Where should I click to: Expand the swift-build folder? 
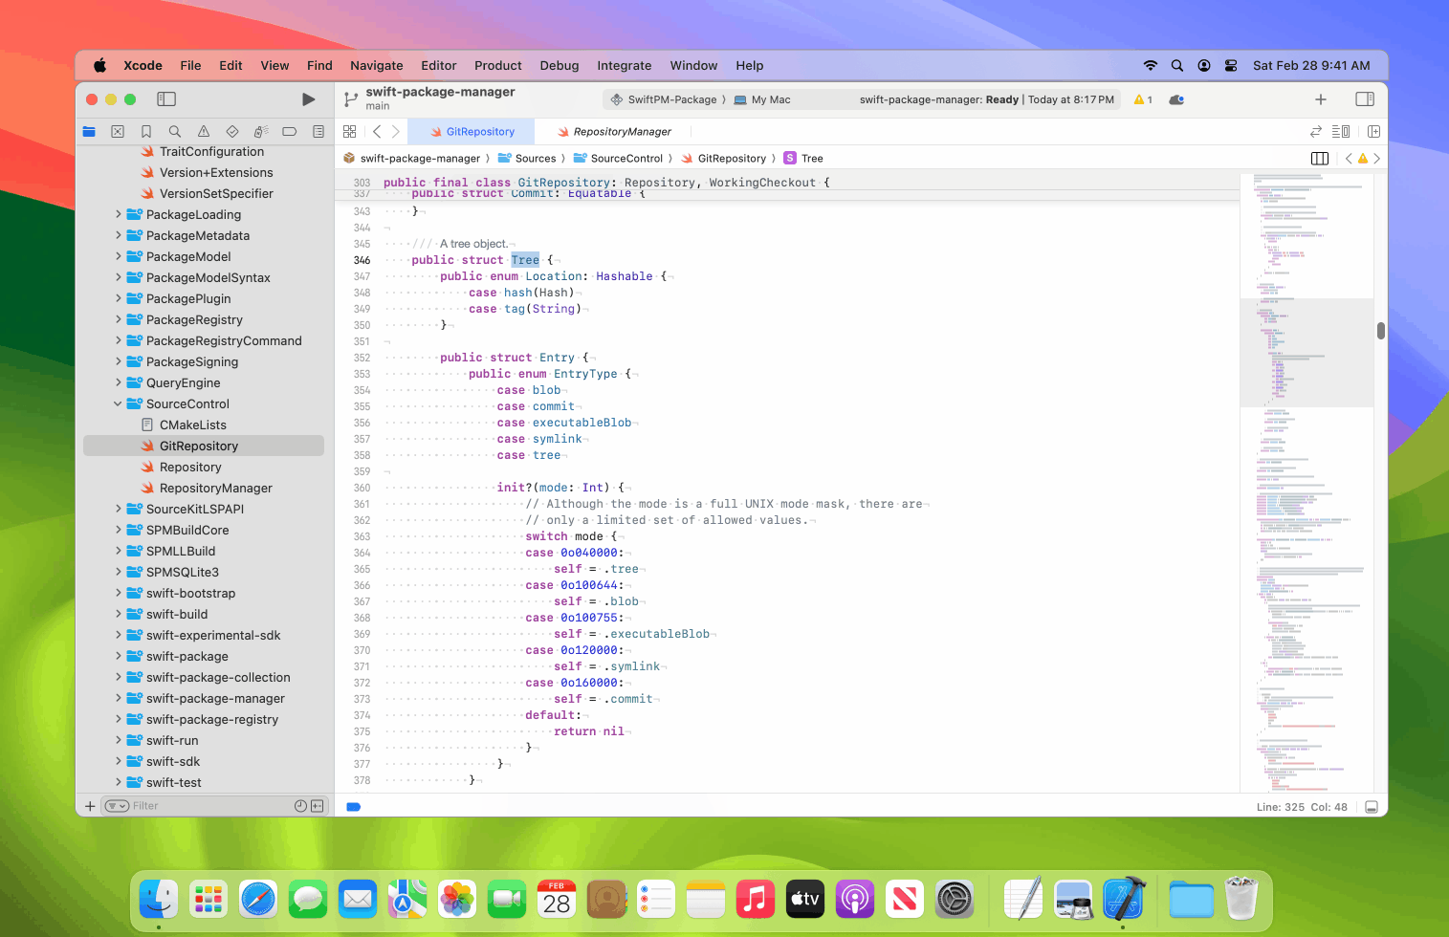[x=118, y=614]
